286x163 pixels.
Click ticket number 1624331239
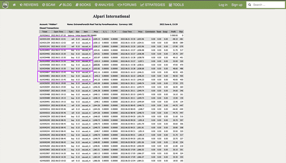45,43
